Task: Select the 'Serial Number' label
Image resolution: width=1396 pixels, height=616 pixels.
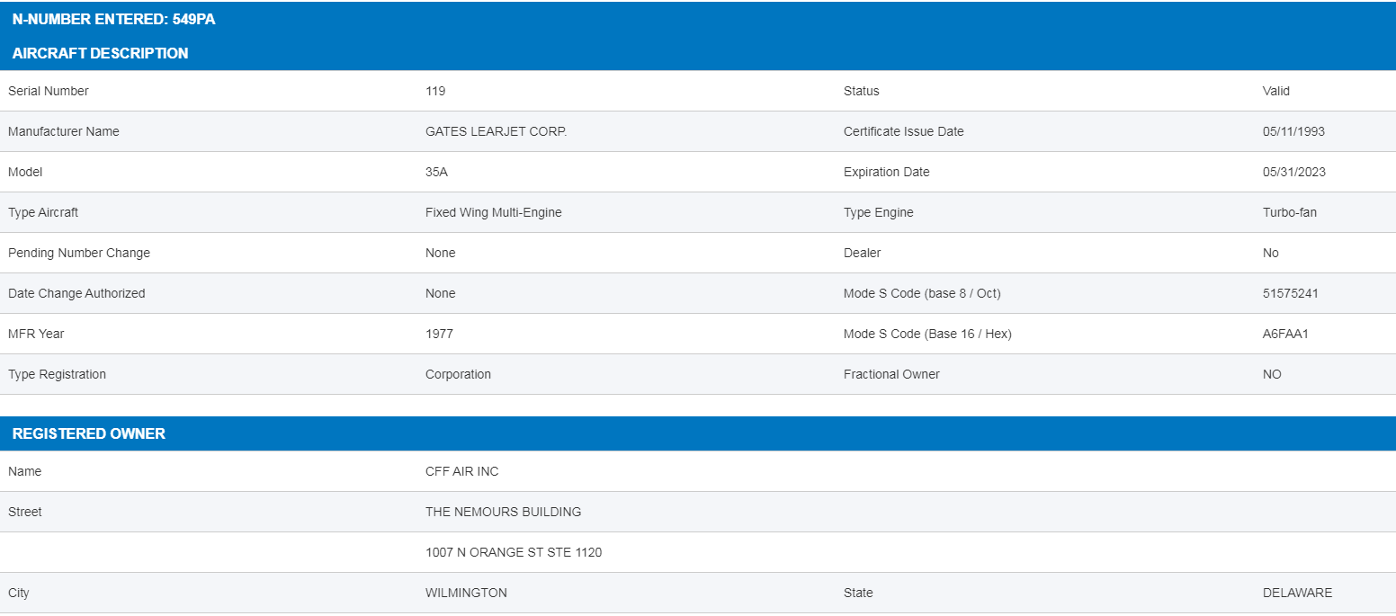Action: pyautogui.click(x=49, y=91)
